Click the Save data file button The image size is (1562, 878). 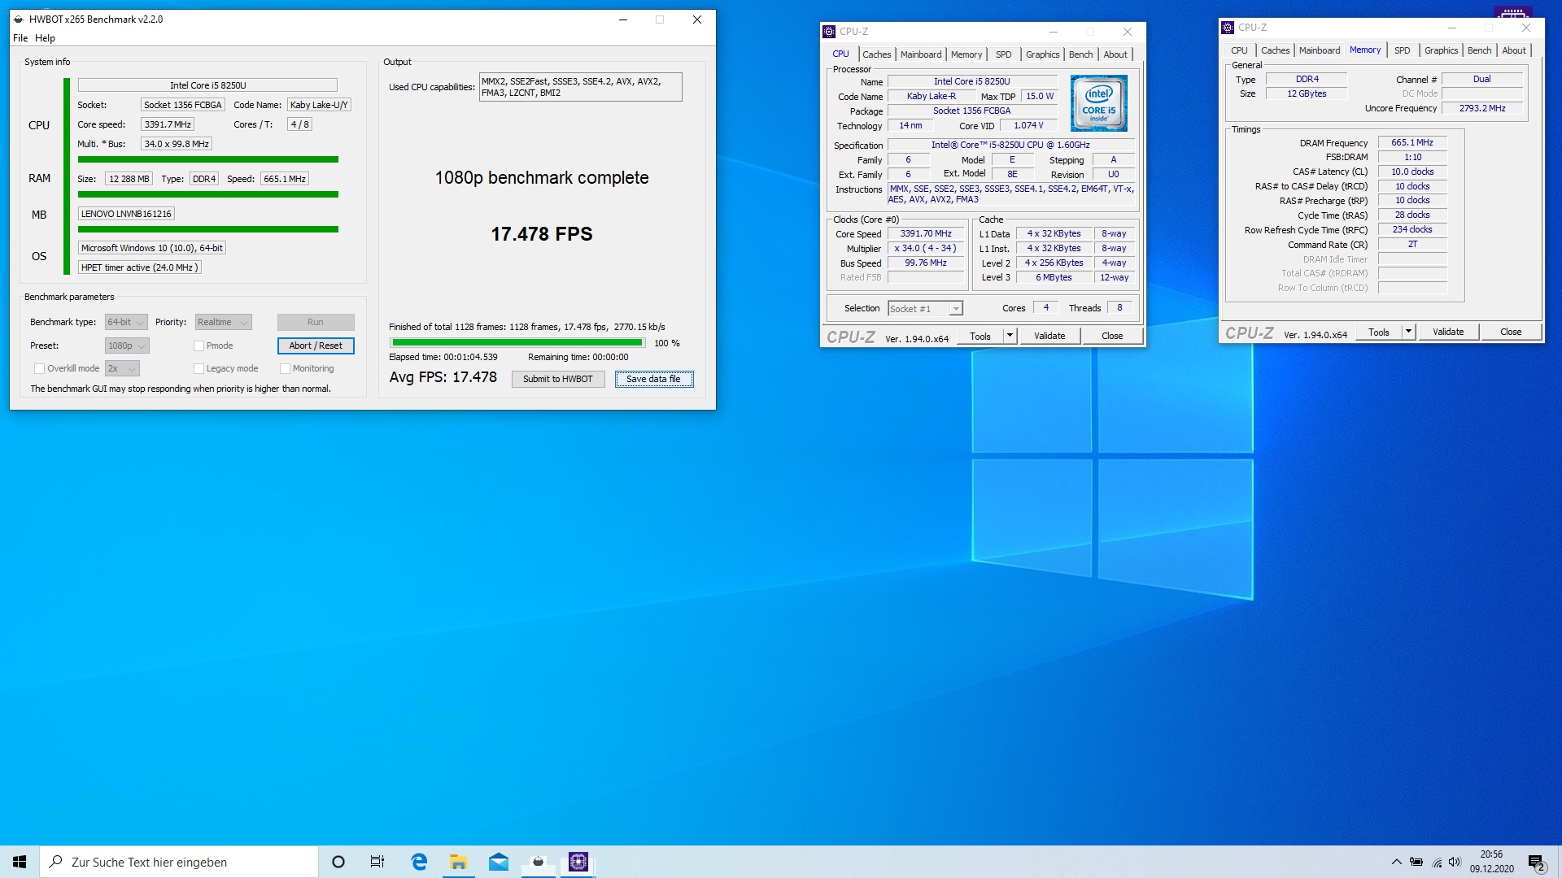(654, 379)
